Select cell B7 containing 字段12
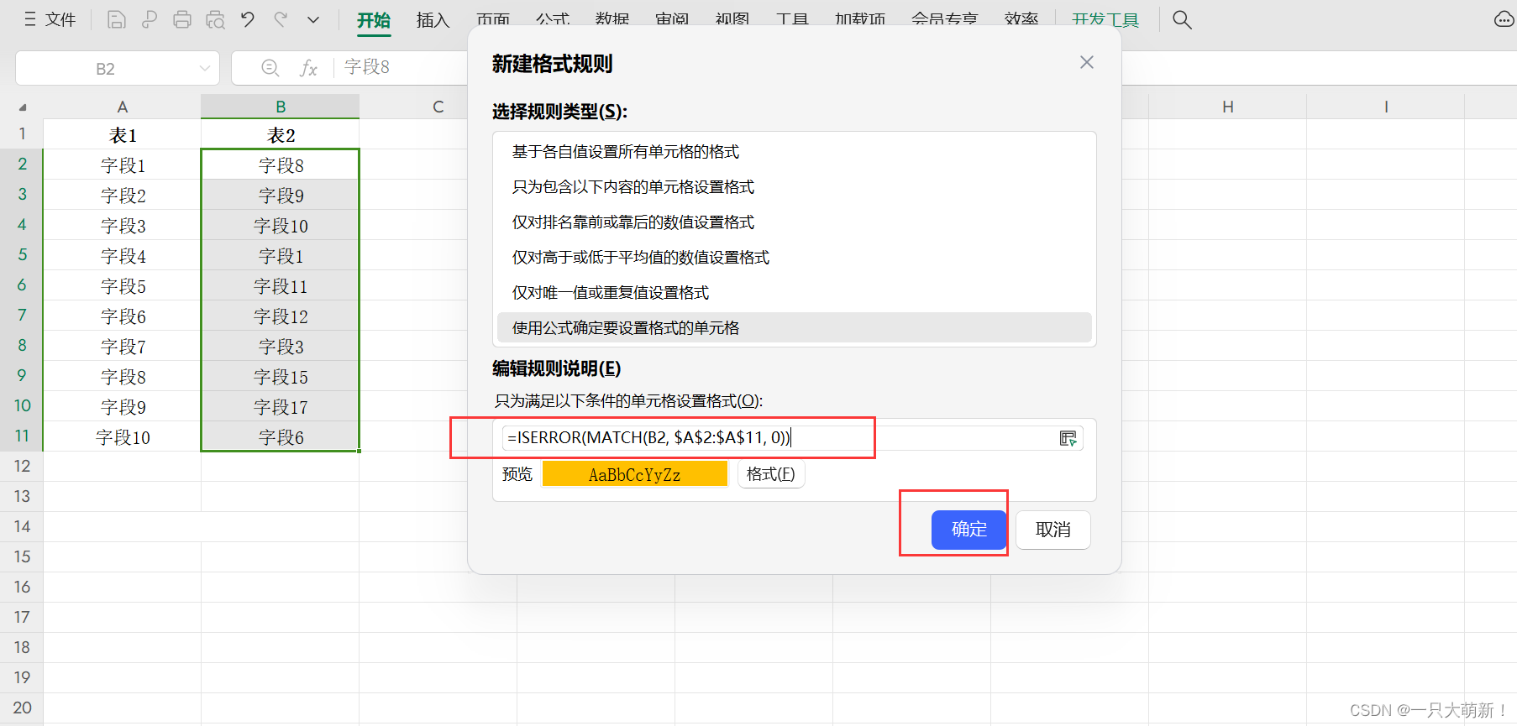 point(281,316)
